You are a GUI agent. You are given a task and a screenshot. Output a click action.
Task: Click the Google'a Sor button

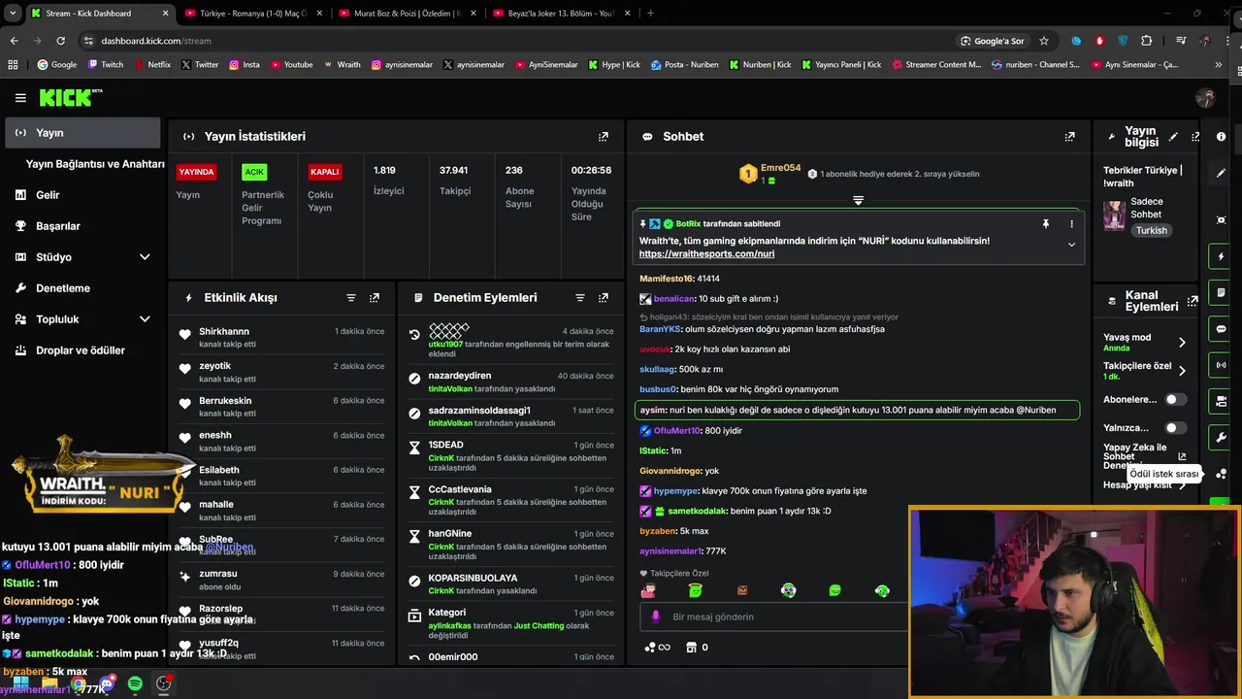[x=992, y=41]
